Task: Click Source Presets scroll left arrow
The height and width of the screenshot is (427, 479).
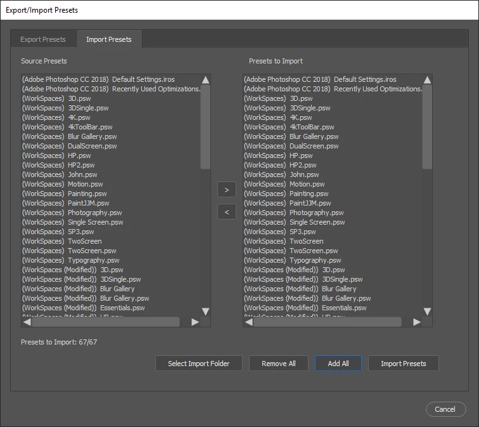Action: 27,322
